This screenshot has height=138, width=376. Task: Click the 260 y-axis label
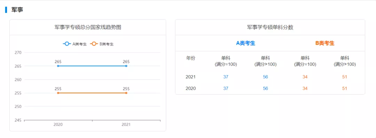pos(18,79)
